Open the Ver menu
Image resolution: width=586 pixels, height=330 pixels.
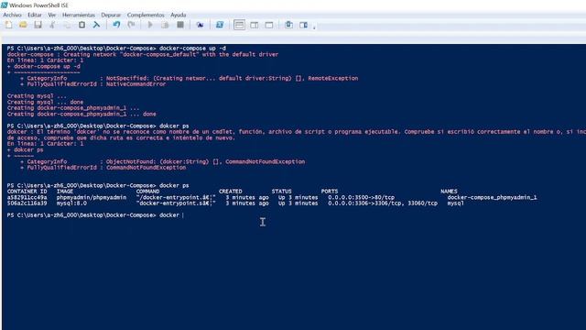point(51,15)
